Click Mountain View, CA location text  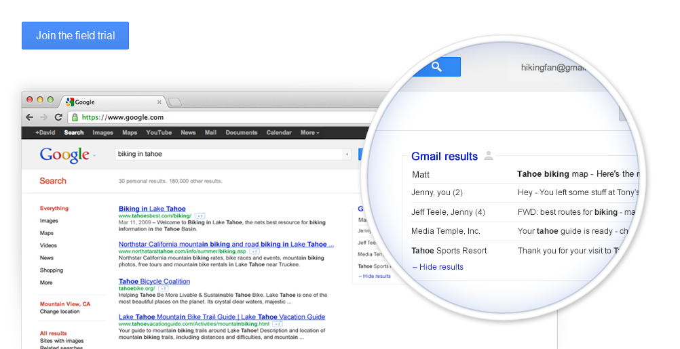click(x=65, y=304)
